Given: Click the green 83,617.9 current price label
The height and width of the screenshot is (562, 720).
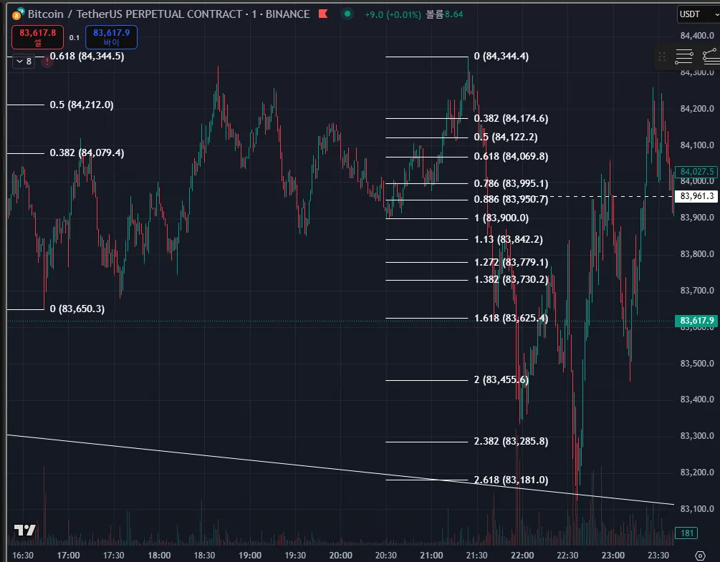Looking at the screenshot, I should coord(696,321).
